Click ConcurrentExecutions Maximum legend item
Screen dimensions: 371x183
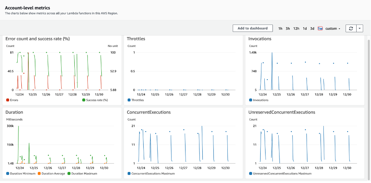(x=154, y=174)
